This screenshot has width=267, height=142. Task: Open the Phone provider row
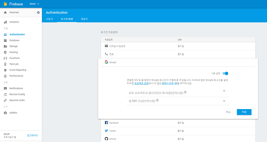178,54
